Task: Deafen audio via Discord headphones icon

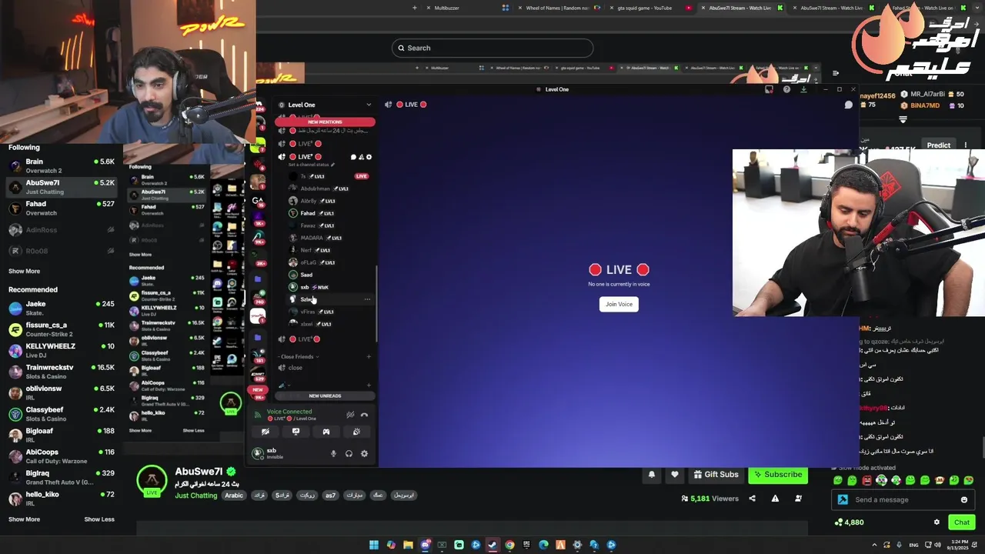Action: click(349, 453)
